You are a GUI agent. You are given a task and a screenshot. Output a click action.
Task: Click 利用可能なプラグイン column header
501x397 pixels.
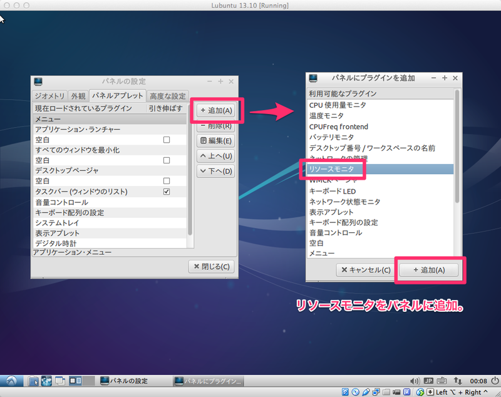[x=380, y=93]
